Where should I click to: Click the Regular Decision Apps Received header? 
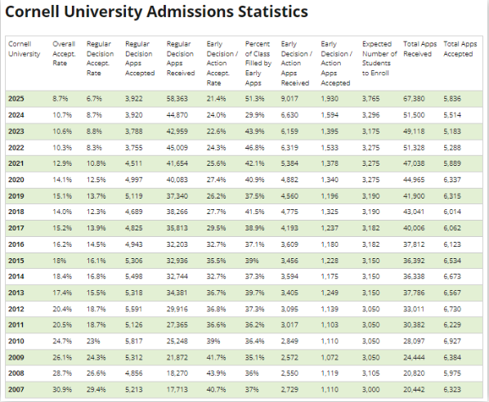(x=181, y=58)
